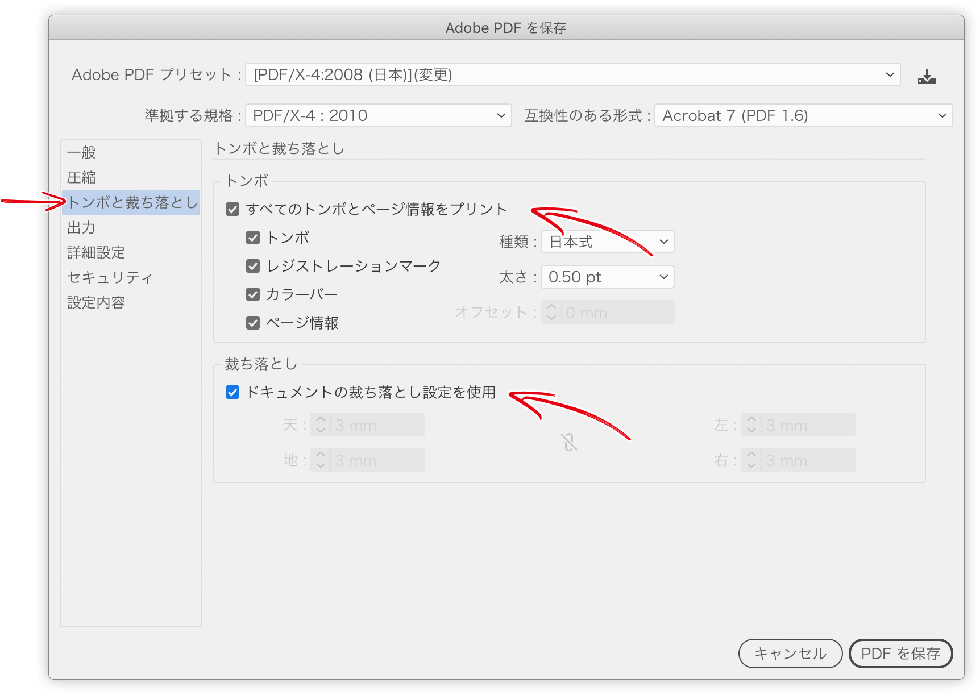Click the 天 bleed stepper arrows
This screenshot has width=980, height=695.
321,425
